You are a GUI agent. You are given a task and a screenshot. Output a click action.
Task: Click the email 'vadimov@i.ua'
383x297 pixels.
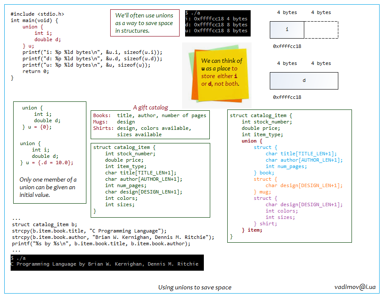coord(355,287)
